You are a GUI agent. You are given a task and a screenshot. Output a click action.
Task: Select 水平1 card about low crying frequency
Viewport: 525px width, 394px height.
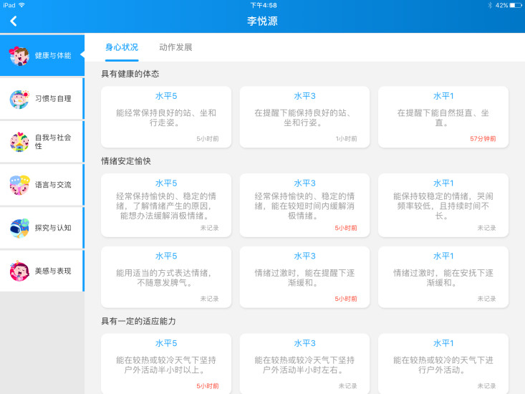click(x=443, y=205)
